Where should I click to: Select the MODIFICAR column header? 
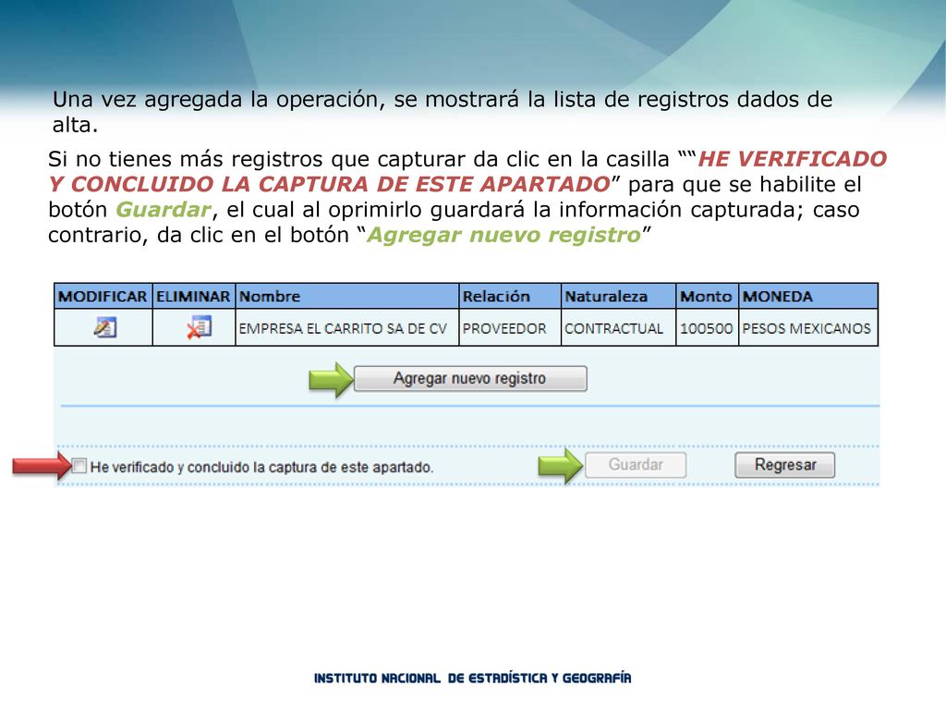click(103, 297)
